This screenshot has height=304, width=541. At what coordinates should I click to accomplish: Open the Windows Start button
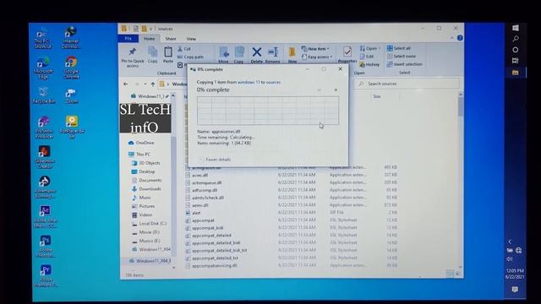[x=515, y=28]
